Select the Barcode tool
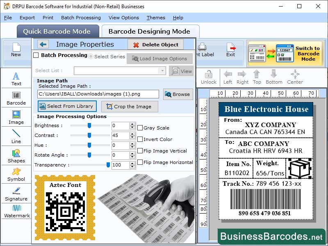Viewport: 328px width, 246px height. 16,98
